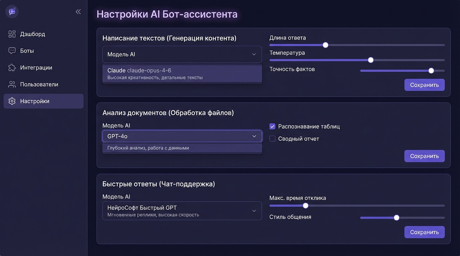Click the Температура slider handle

370,60
